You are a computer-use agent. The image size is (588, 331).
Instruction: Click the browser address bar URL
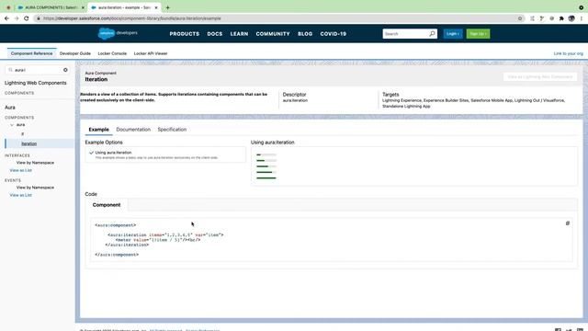pos(132,18)
